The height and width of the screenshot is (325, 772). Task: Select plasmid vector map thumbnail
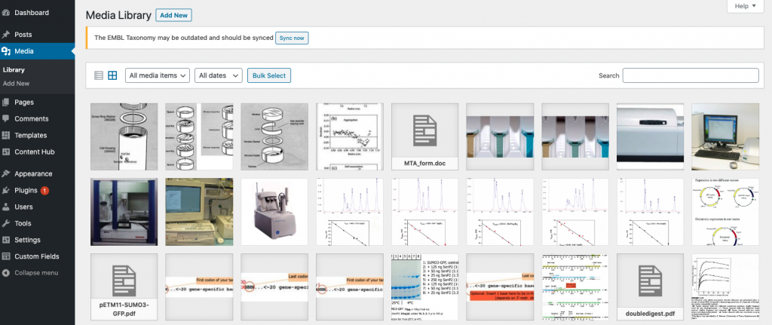[x=725, y=212]
